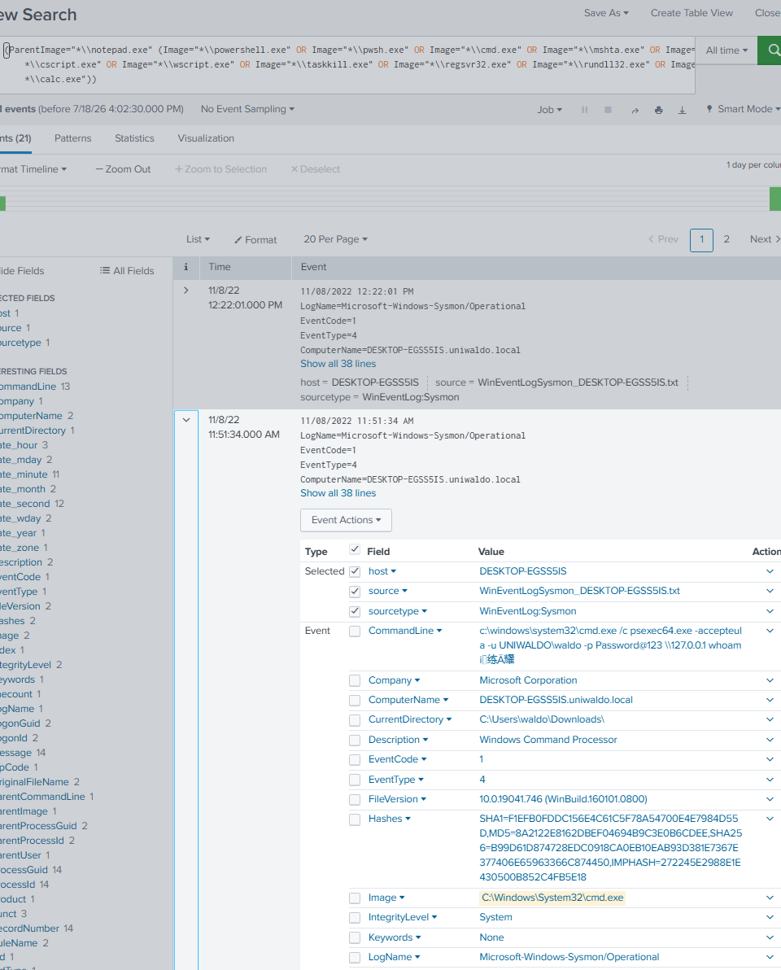Switch to the Patterns tab
Viewport: 781px width, 970px height.
73,138
